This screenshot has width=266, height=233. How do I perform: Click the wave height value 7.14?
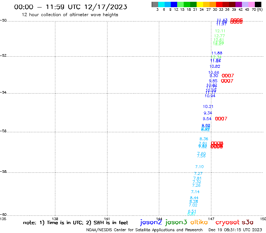(x=195, y=192)
